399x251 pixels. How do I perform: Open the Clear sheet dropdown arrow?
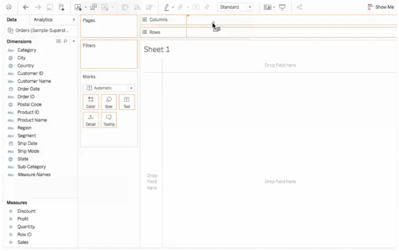(x=113, y=8)
